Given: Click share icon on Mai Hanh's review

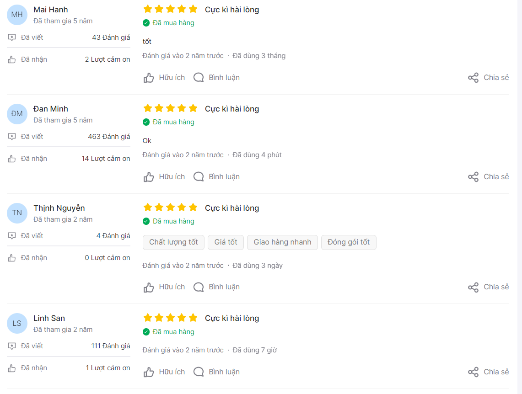Looking at the screenshot, I should [x=473, y=78].
